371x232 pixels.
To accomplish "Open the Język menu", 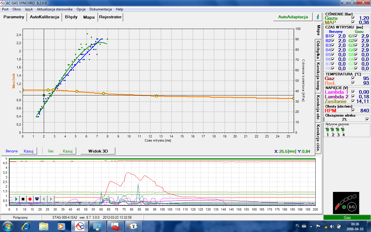I will 29,9.
